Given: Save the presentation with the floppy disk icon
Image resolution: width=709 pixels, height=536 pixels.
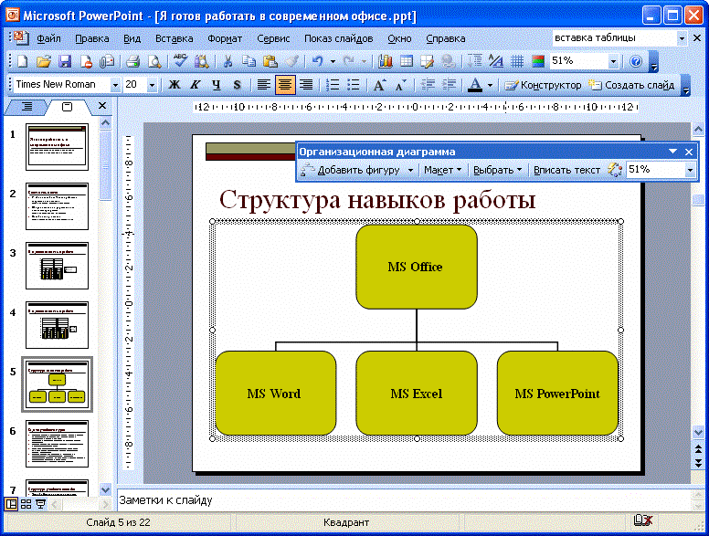Looking at the screenshot, I should 65,61.
